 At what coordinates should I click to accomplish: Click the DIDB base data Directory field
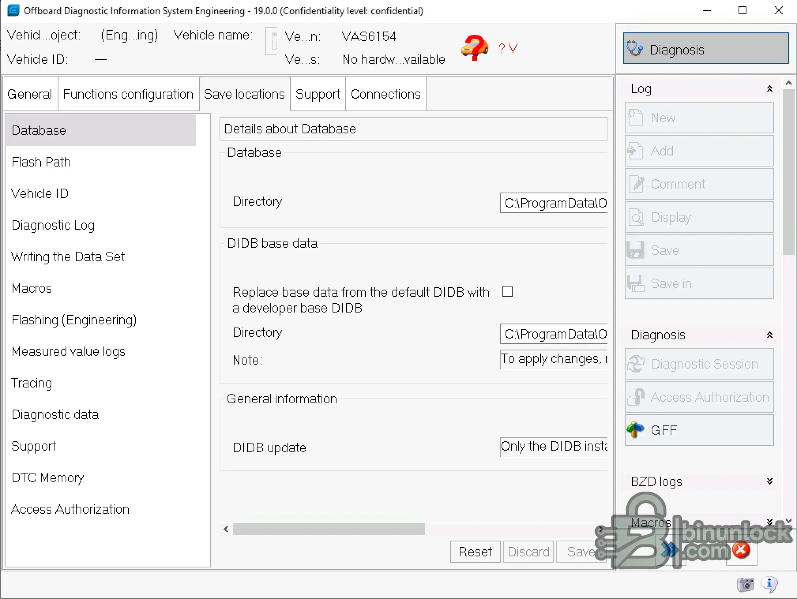pos(554,334)
